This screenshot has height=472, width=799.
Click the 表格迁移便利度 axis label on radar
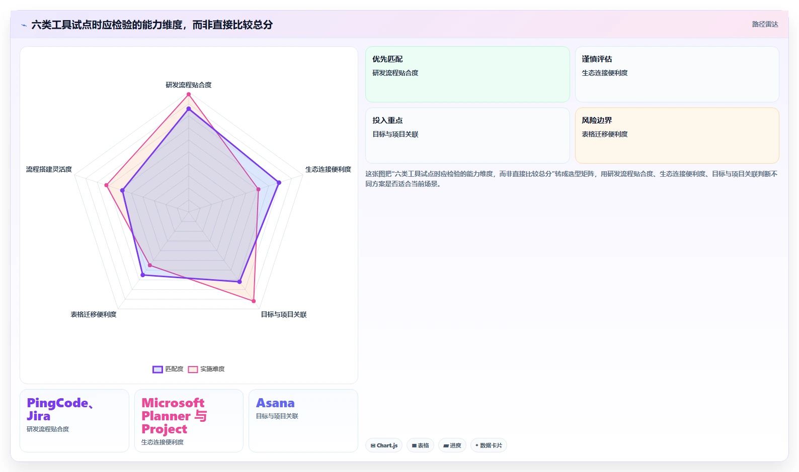[x=94, y=314]
